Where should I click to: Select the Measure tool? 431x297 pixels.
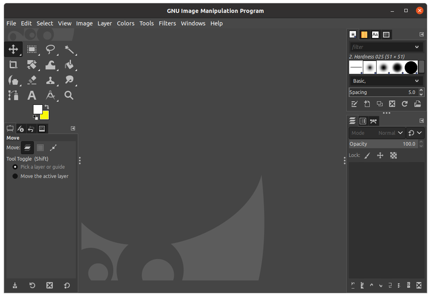50,95
